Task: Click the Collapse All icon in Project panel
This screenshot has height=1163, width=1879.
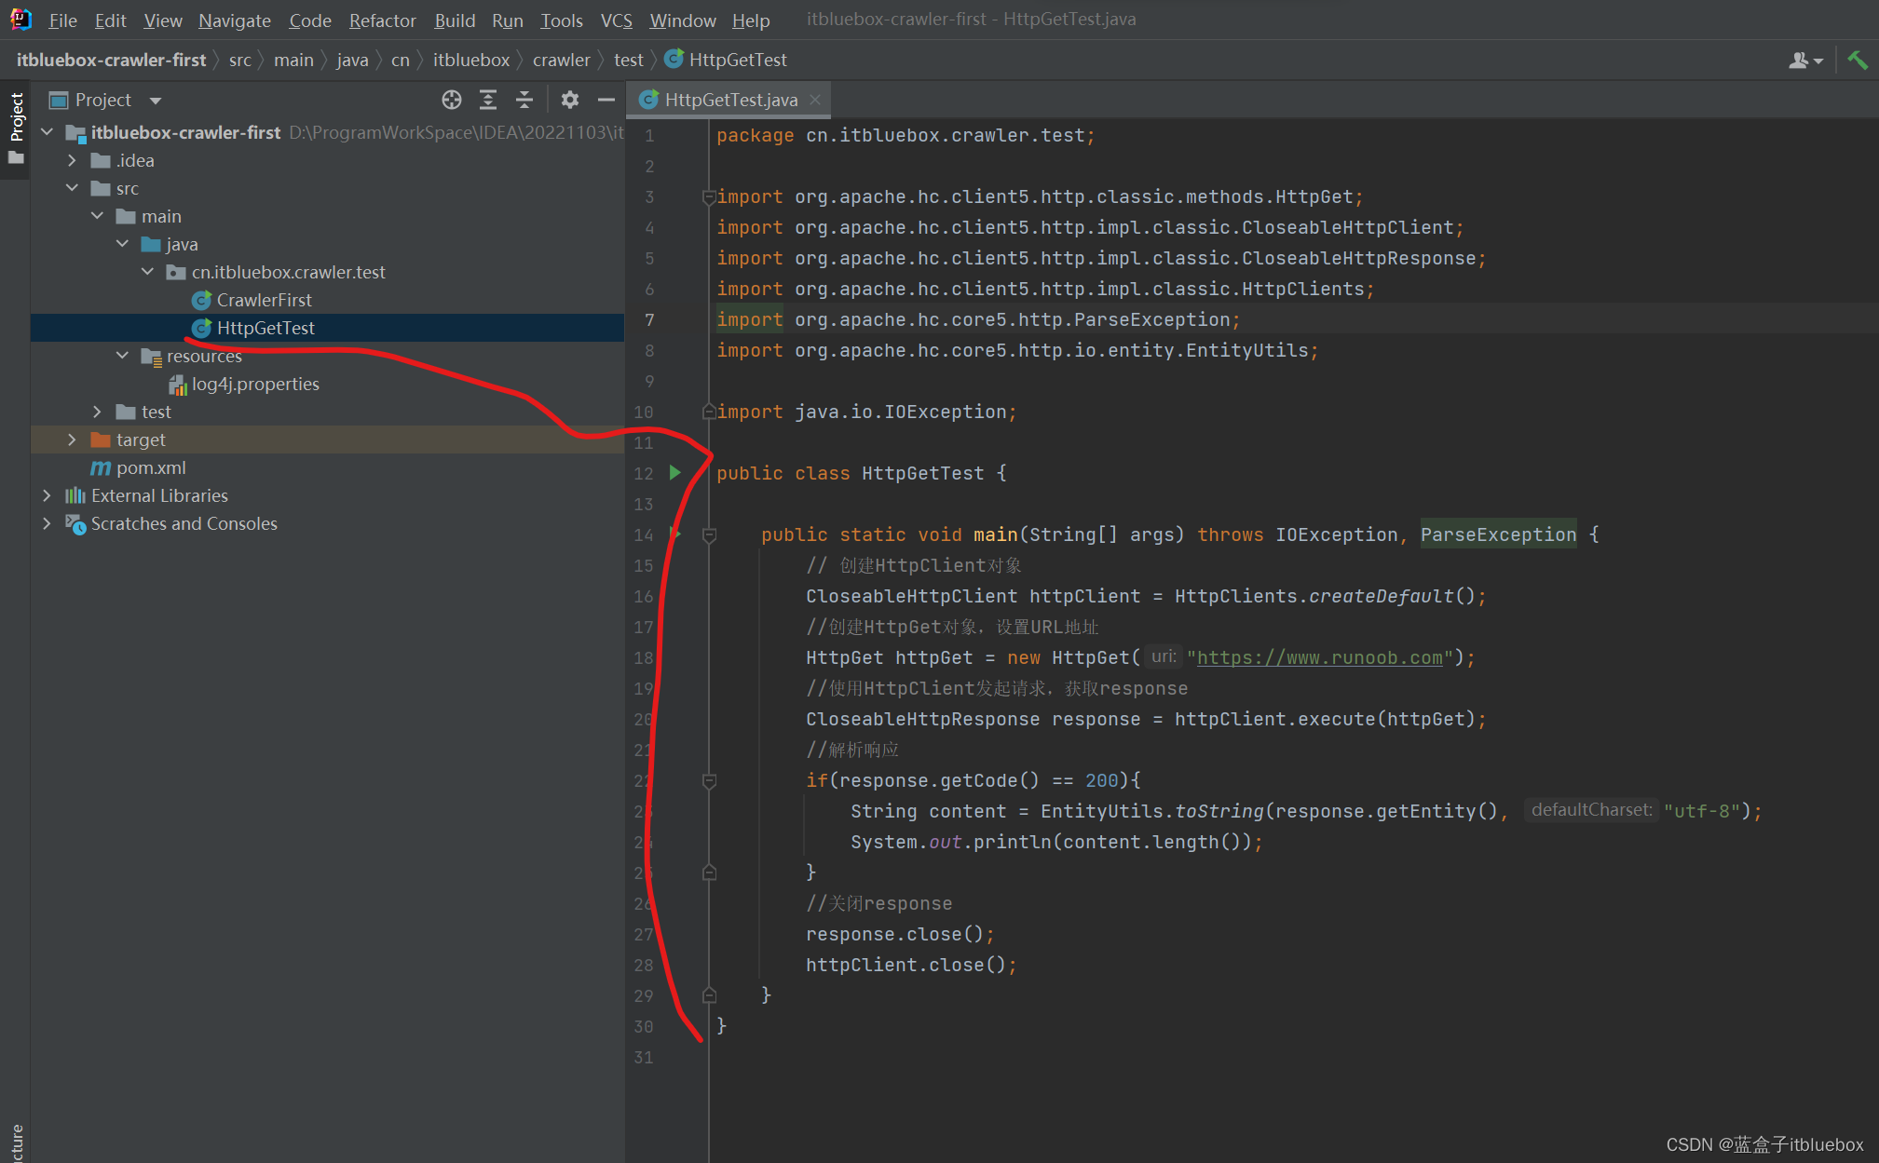Action: [524, 100]
